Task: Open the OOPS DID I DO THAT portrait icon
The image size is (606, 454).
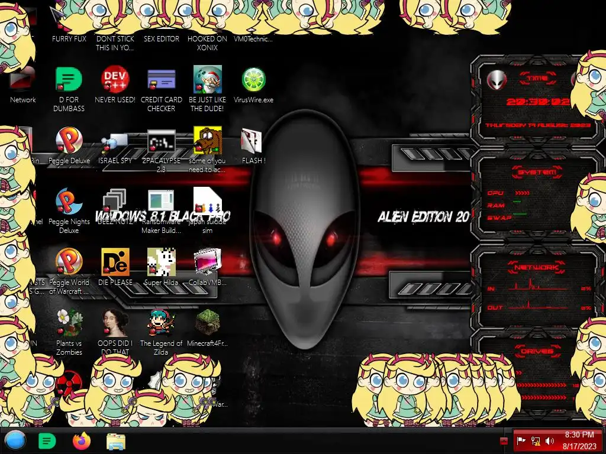Action: coord(115,322)
